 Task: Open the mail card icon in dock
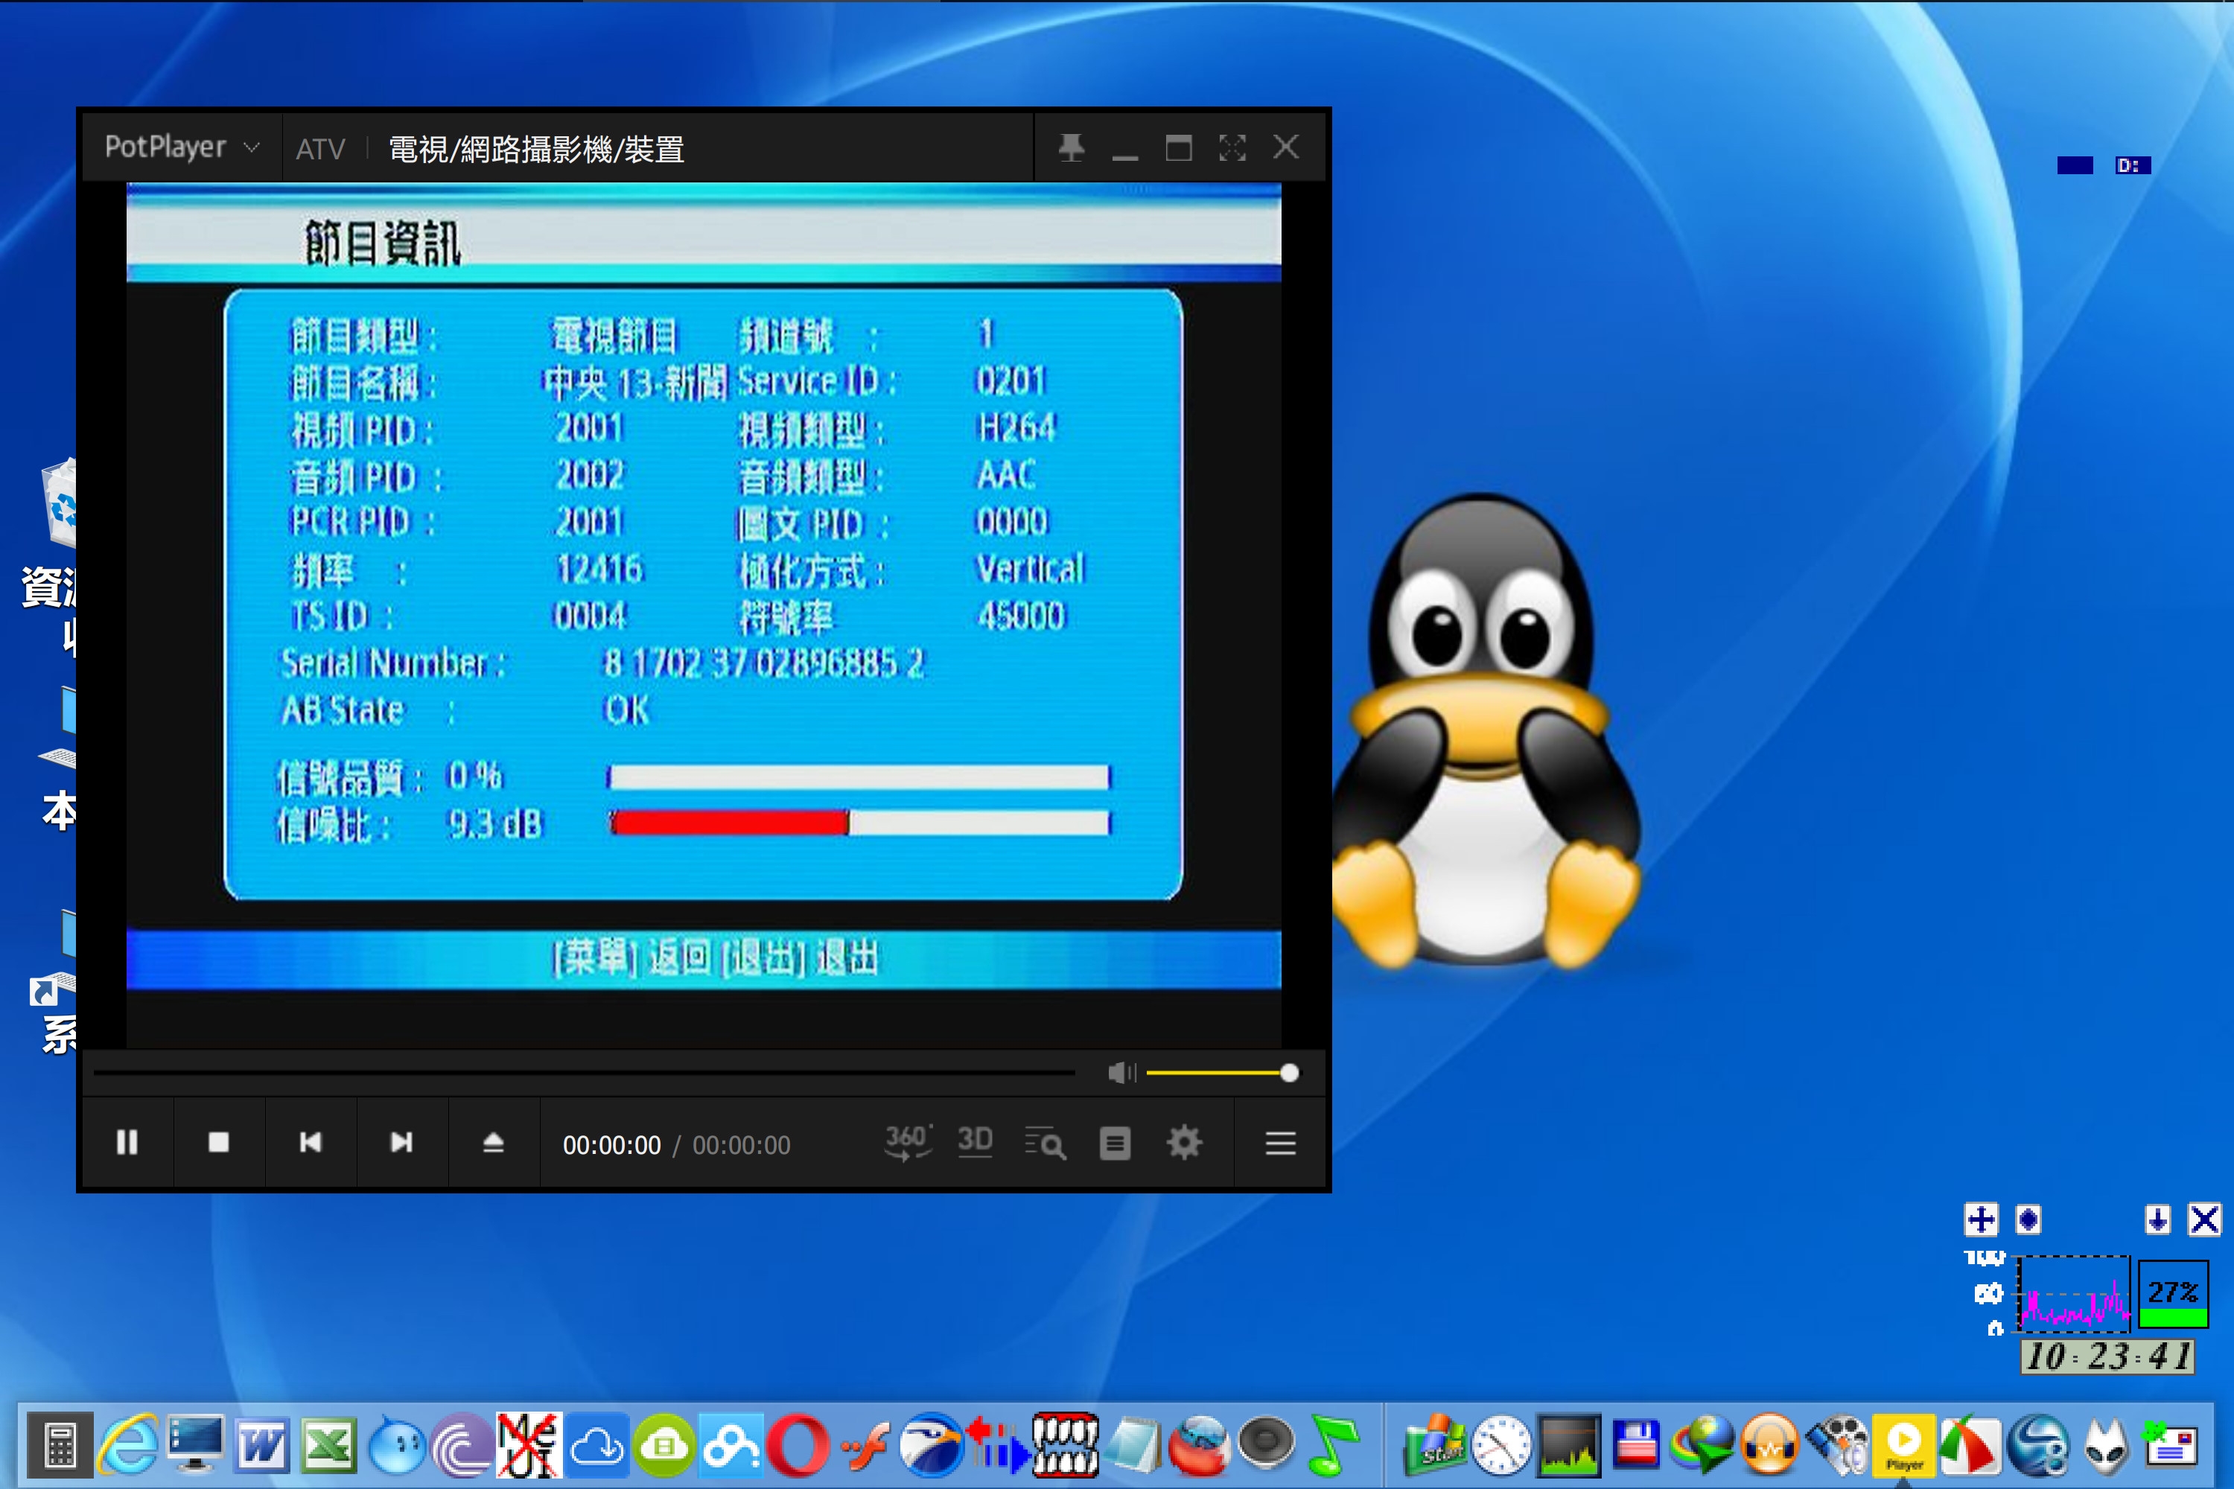(x=2171, y=1445)
